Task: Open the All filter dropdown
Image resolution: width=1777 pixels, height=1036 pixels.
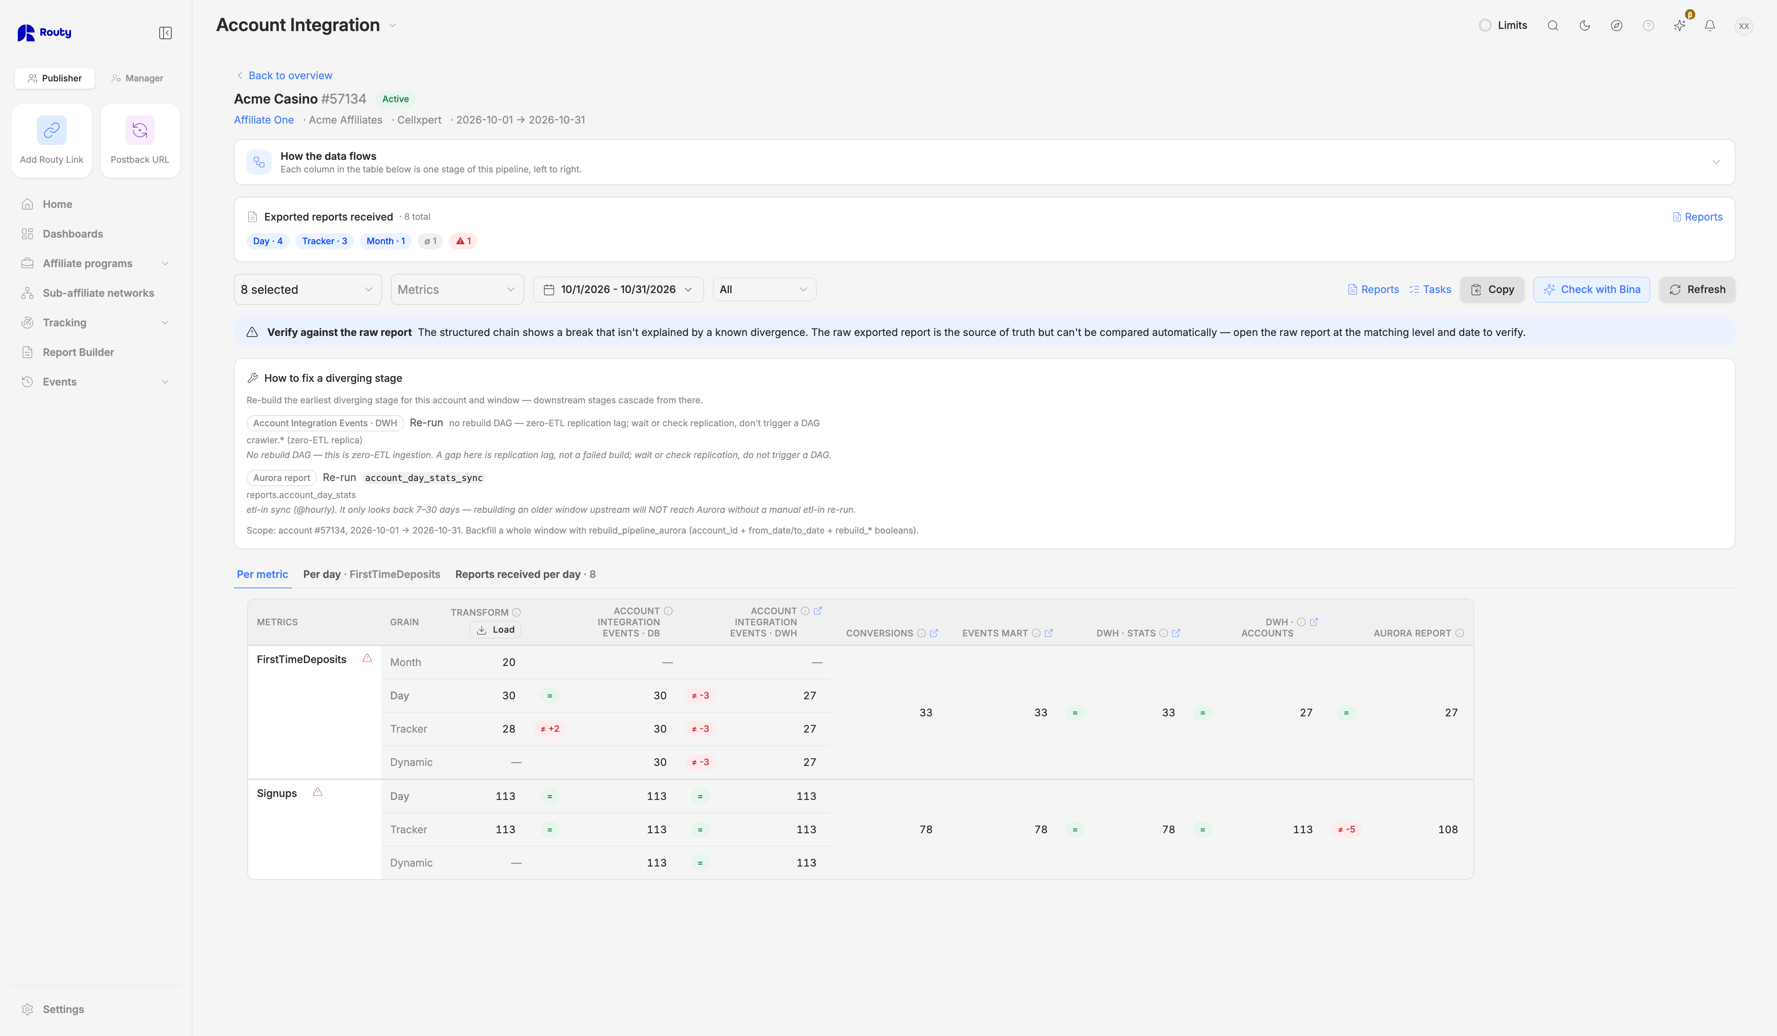Action: pos(764,290)
